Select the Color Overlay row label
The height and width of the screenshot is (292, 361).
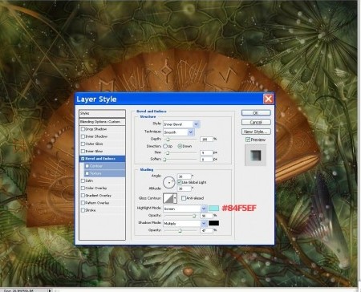tap(96, 188)
